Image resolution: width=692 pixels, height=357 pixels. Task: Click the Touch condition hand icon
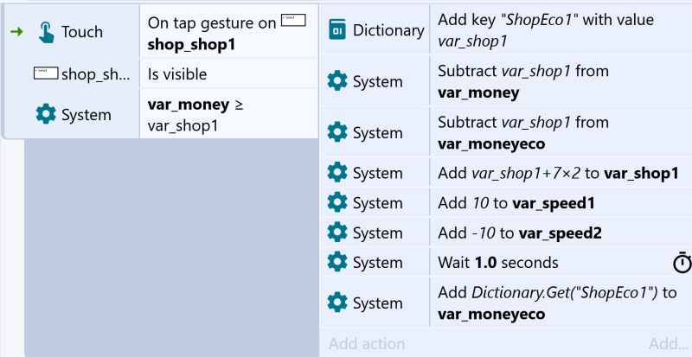click(46, 32)
